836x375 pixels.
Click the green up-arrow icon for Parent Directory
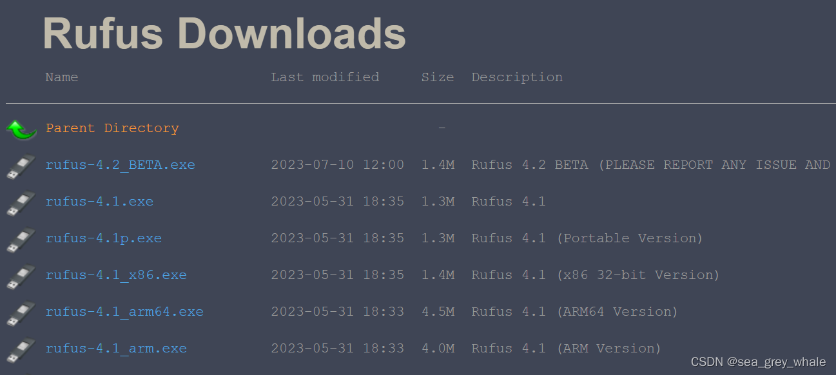(20, 128)
